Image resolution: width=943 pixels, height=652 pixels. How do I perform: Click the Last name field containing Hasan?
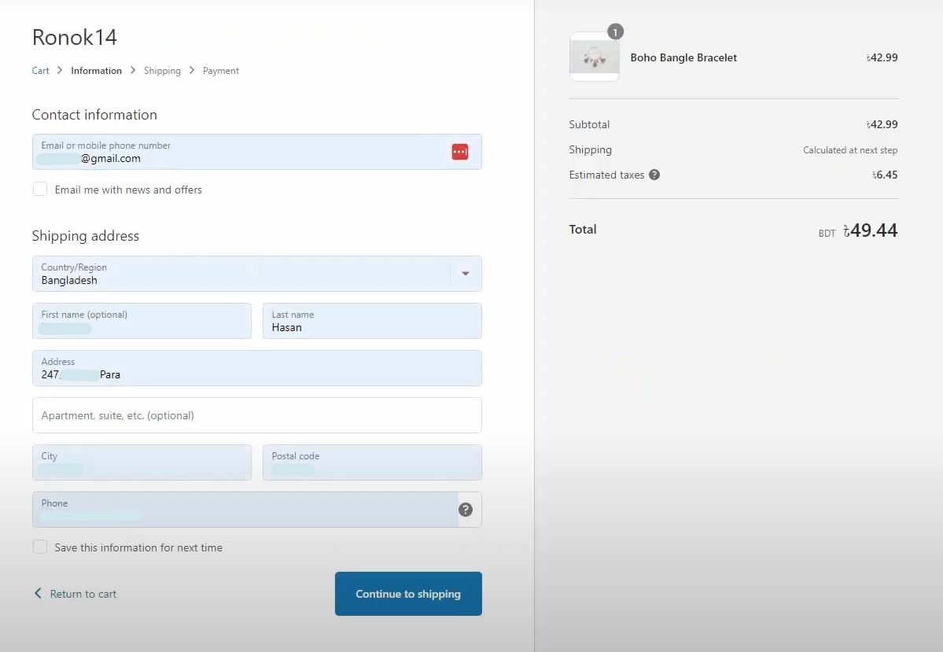tap(372, 321)
